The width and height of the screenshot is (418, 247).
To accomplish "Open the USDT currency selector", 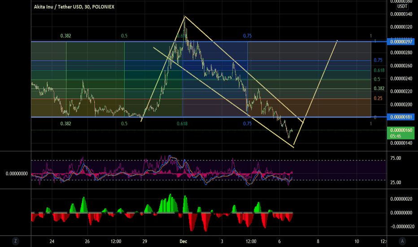I will click(x=402, y=6).
